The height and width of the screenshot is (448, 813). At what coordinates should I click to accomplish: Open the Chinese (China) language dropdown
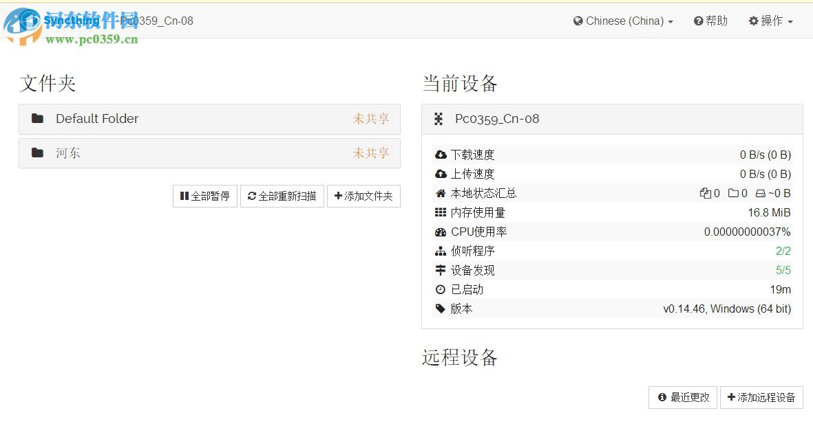coord(623,21)
